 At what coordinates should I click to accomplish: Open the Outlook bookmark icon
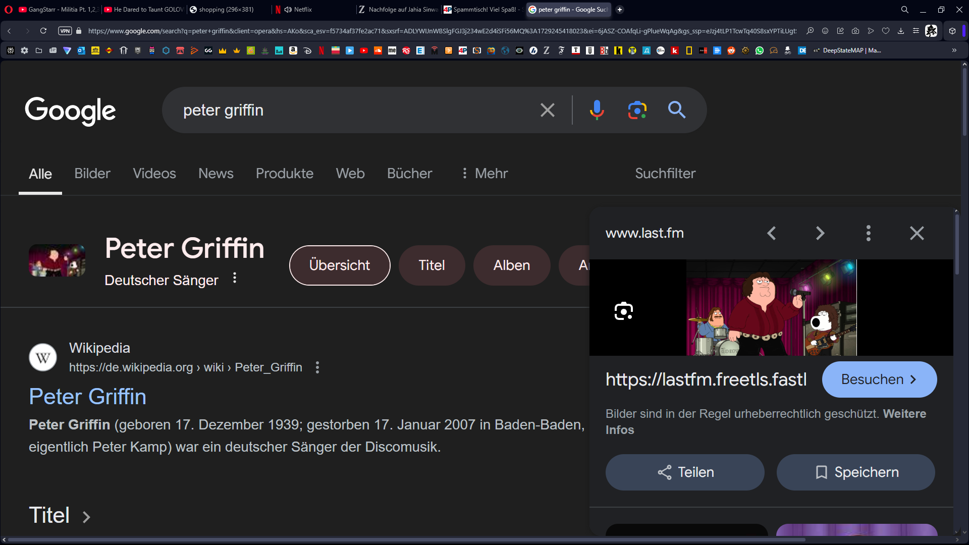click(x=81, y=50)
